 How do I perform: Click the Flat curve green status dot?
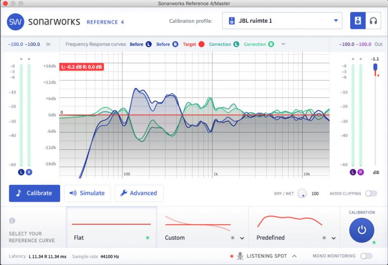(x=147, y=238)
